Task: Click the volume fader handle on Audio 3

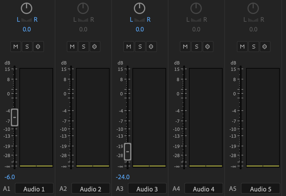Action: [x=128, y=152]
